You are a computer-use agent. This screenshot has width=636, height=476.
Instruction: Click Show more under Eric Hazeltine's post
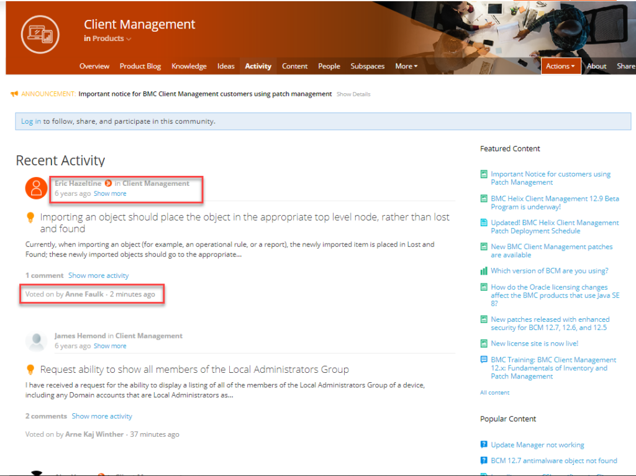point(110,193)
